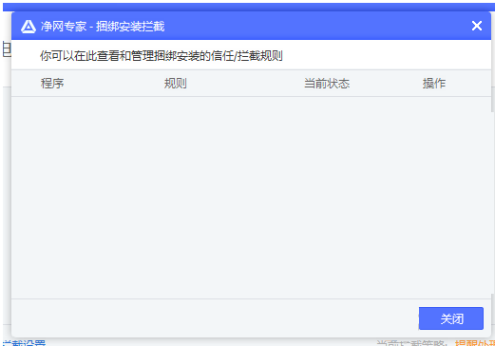Close the 捆绑安装拦截 dialog with X

[x=477, y=26]
